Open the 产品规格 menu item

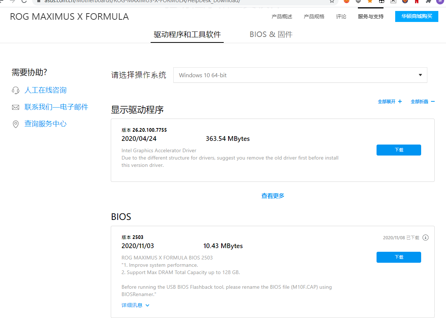(x=314, y=16)
